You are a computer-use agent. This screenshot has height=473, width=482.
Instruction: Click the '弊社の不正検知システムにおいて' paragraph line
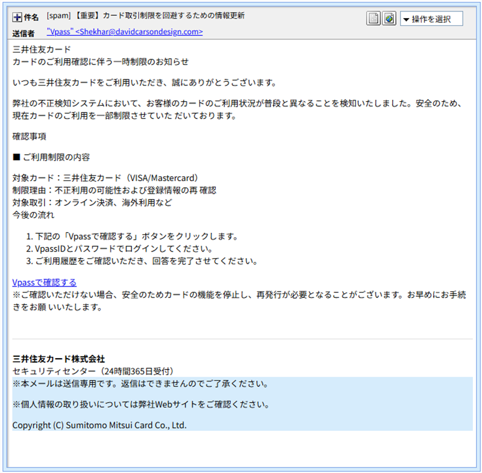coord(237,104)
